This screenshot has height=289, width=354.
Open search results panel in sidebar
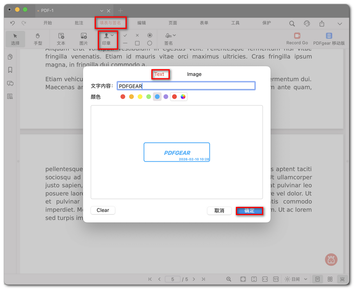pyautogui.click(x=10, y=97)
